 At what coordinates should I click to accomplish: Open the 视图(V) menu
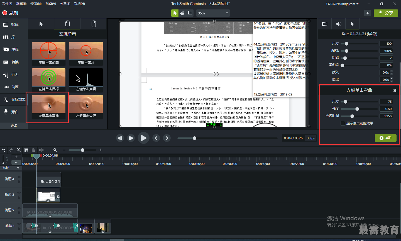pos(51,4)
